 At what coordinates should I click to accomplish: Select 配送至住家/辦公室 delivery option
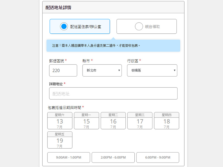(x=80, y=26)
